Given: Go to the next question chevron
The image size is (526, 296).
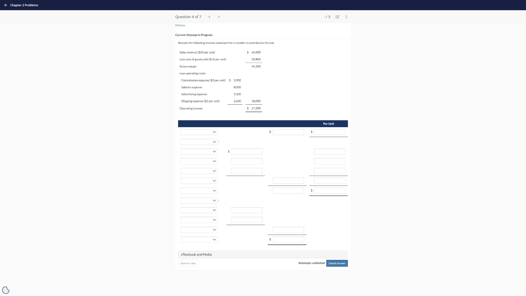Looking at the screenshot, I should 219,17.
